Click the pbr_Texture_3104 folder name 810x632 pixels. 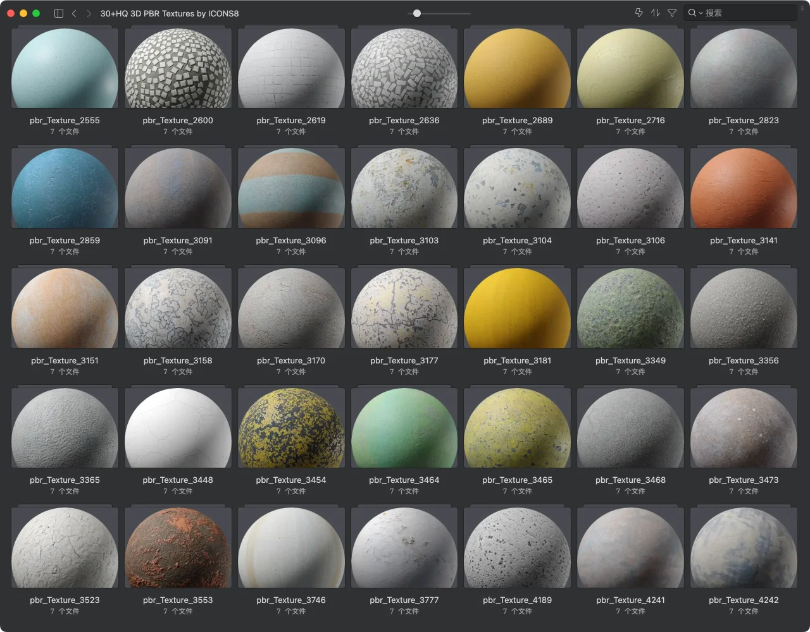pyautogui.click(x=517, y=240)
